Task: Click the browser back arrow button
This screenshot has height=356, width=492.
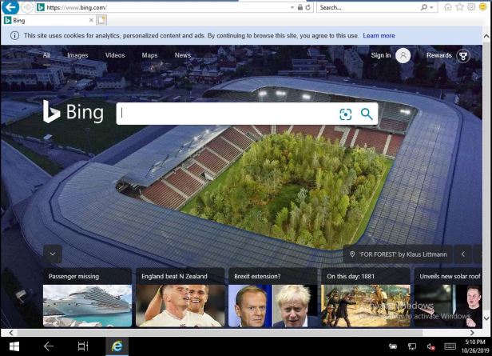Action: pos(11,7)
